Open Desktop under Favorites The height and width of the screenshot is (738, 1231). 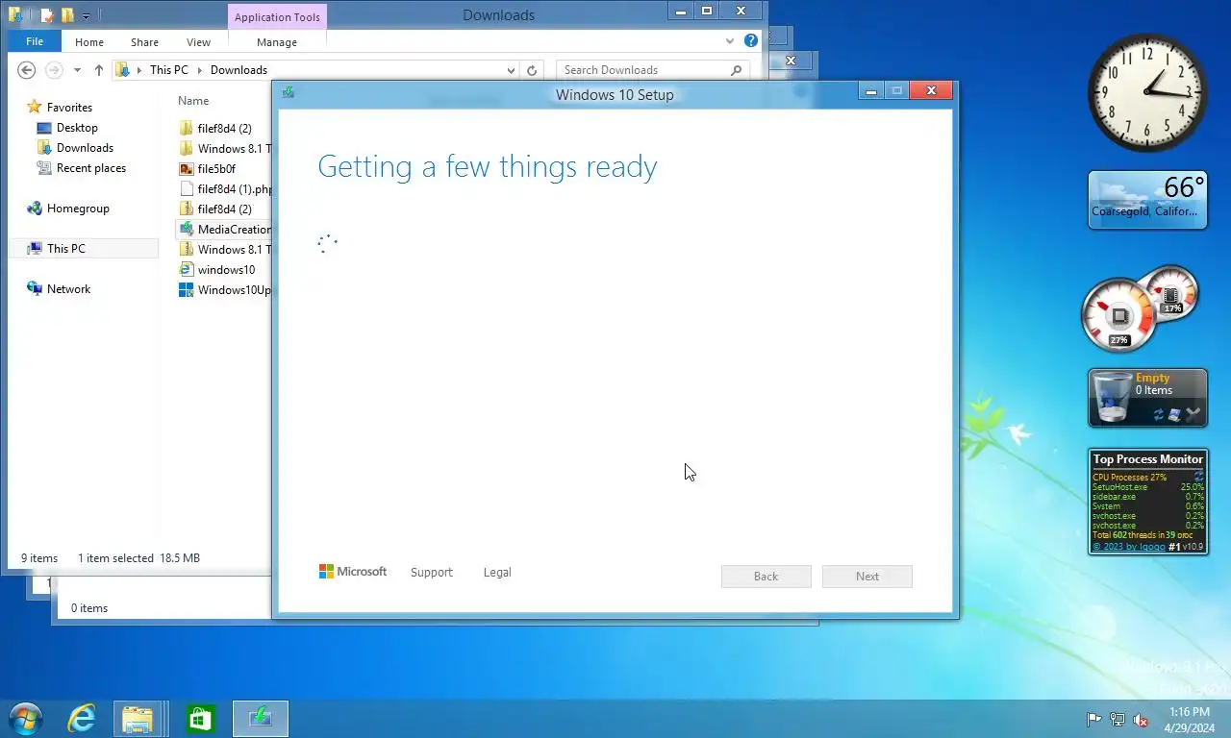(77, 128)
